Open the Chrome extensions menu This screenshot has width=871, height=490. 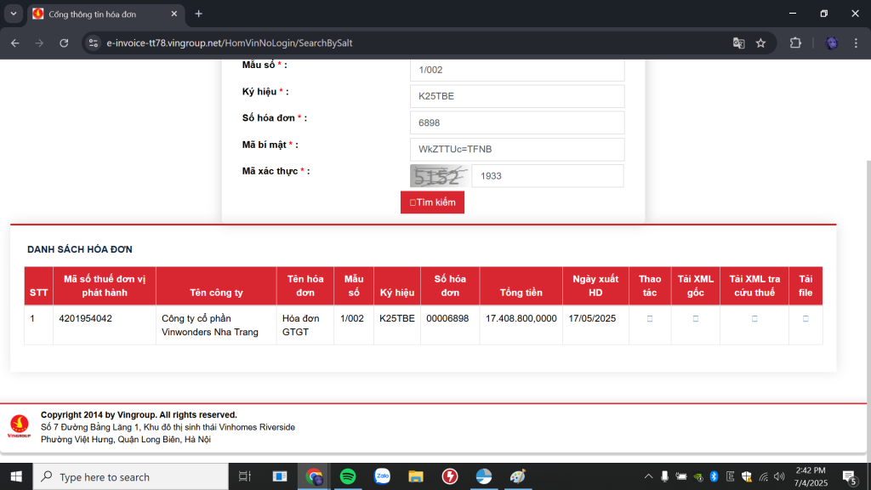[x=795, y=43]
